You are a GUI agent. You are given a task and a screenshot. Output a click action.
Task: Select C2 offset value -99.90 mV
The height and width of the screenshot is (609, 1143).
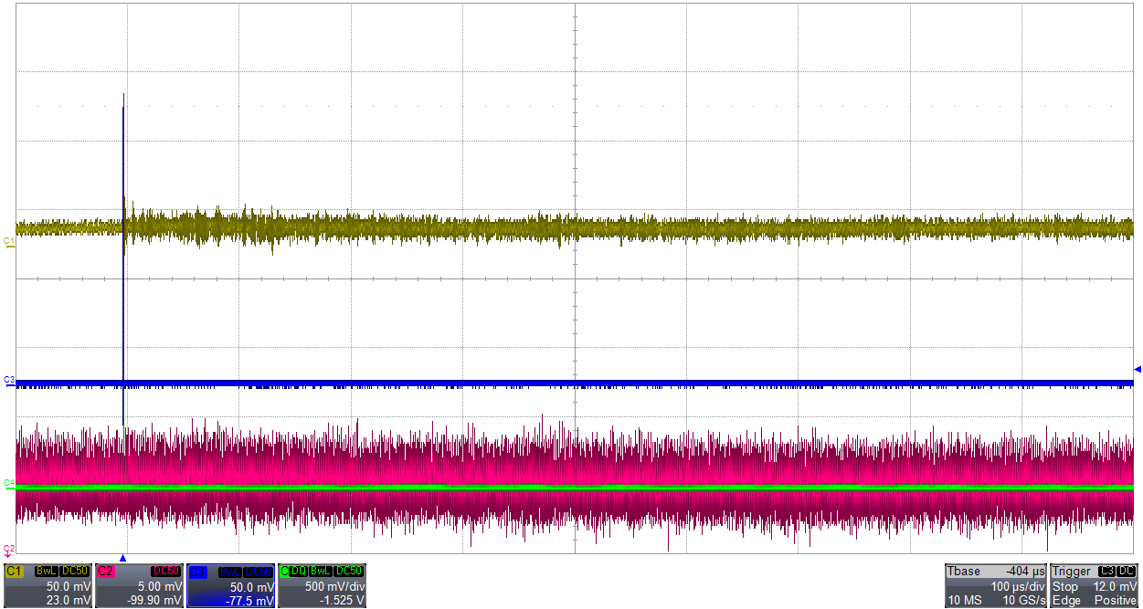click(x=154, y=600)
